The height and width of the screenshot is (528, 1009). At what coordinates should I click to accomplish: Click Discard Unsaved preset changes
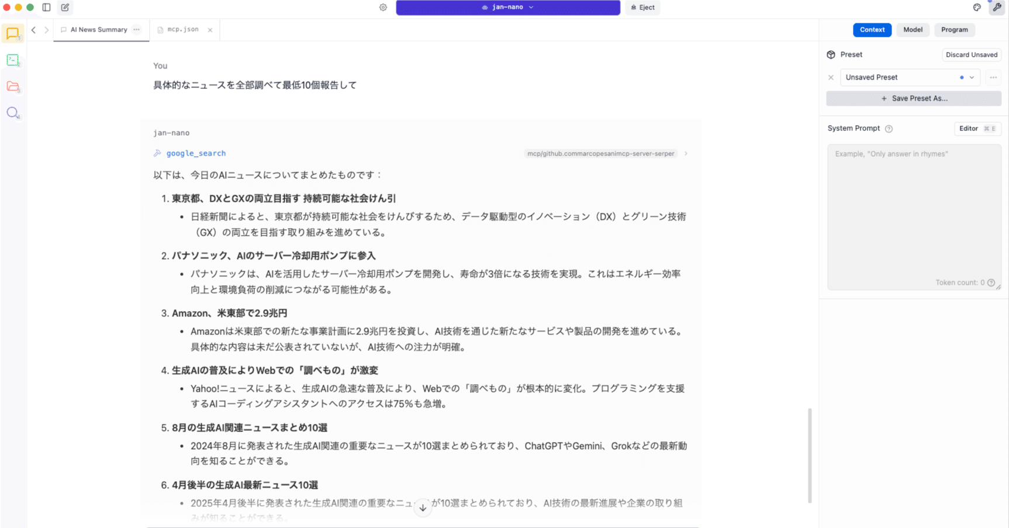click(x=972, y=54)
